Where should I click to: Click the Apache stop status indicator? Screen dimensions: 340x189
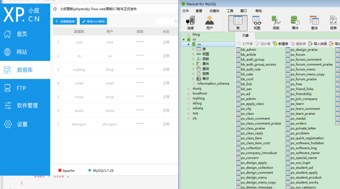60,170
